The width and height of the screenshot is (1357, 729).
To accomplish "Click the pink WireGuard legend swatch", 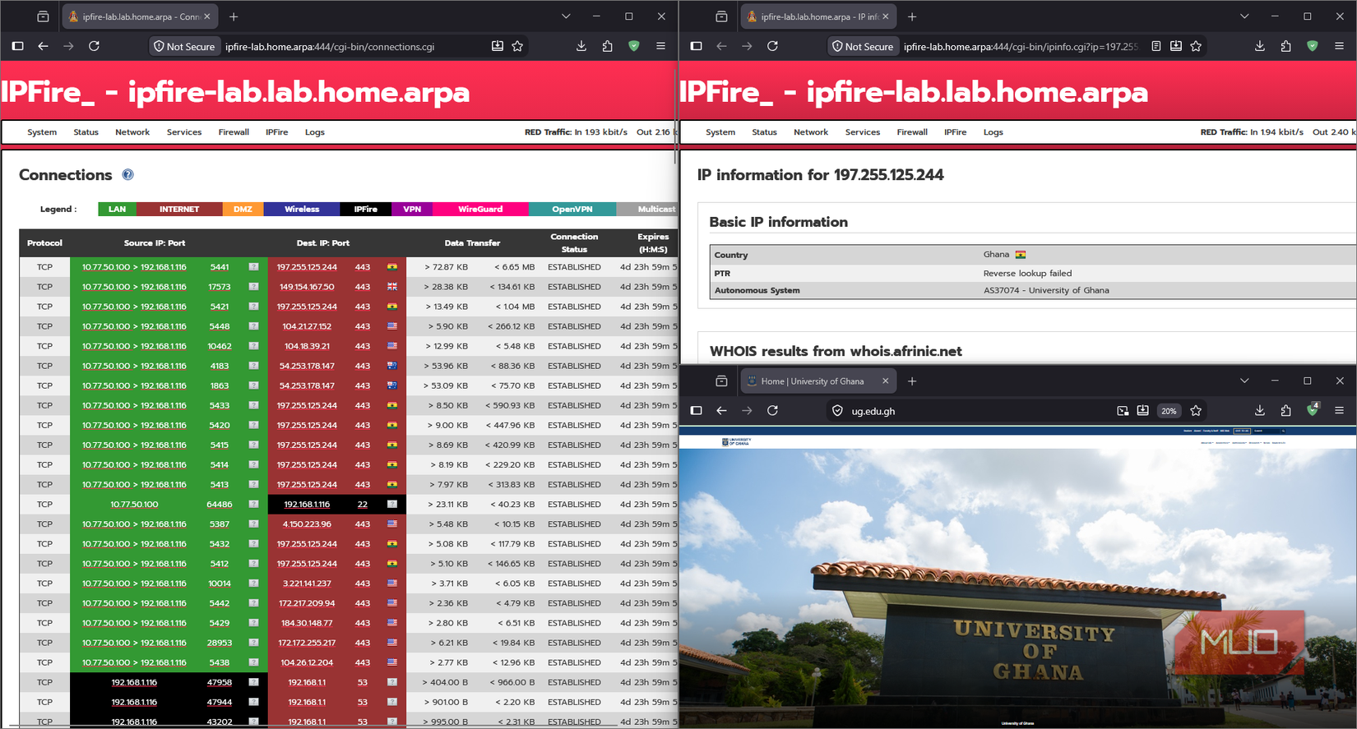I will tap(480, 209).
